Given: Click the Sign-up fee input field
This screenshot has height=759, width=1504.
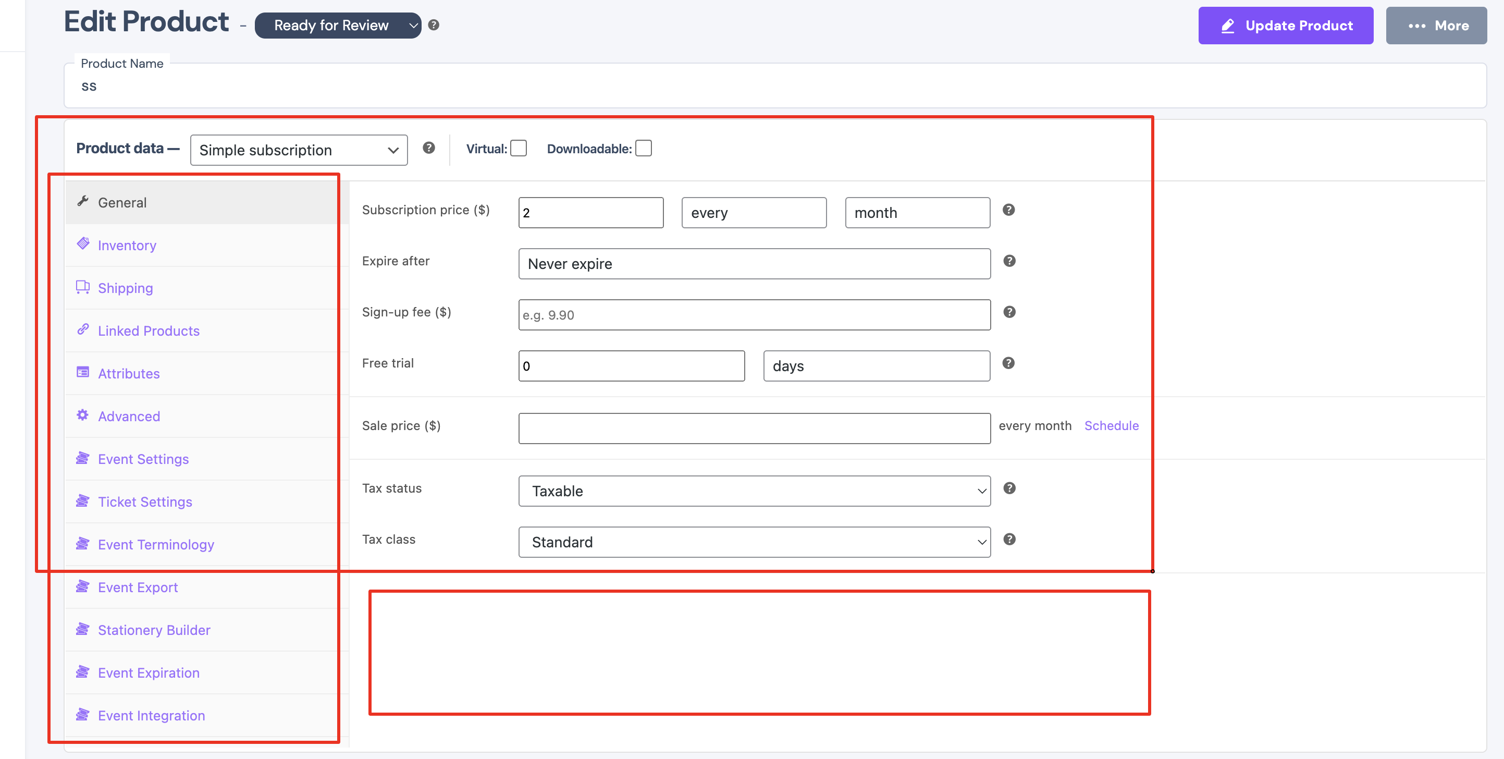Looking at the screenshot, I should 754,315.
